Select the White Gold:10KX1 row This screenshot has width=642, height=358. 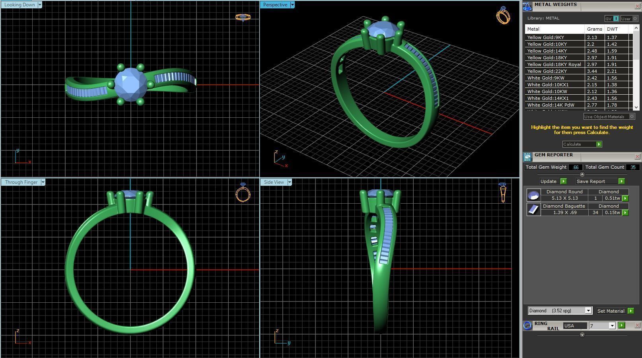click(x=579, y=85)
